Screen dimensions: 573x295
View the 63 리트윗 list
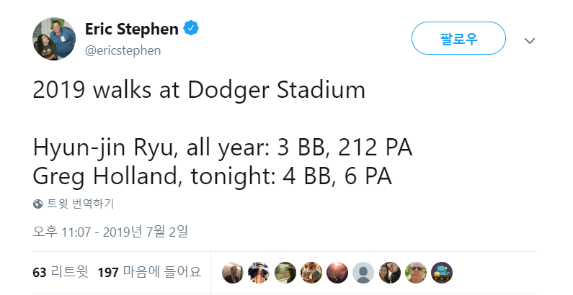[61, 272]
